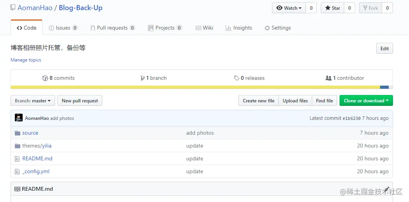Image resolution: width=409 pixels, height=202 pixels.
Task: Open the Wiki tab
Action: click(204, 28)
